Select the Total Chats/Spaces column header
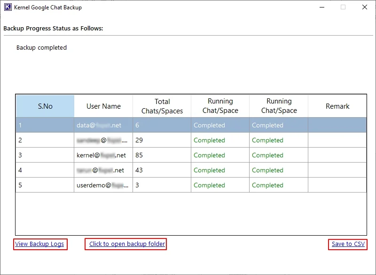Image resolution: width=376 pixels, height=275 pixels. point(161,106)
